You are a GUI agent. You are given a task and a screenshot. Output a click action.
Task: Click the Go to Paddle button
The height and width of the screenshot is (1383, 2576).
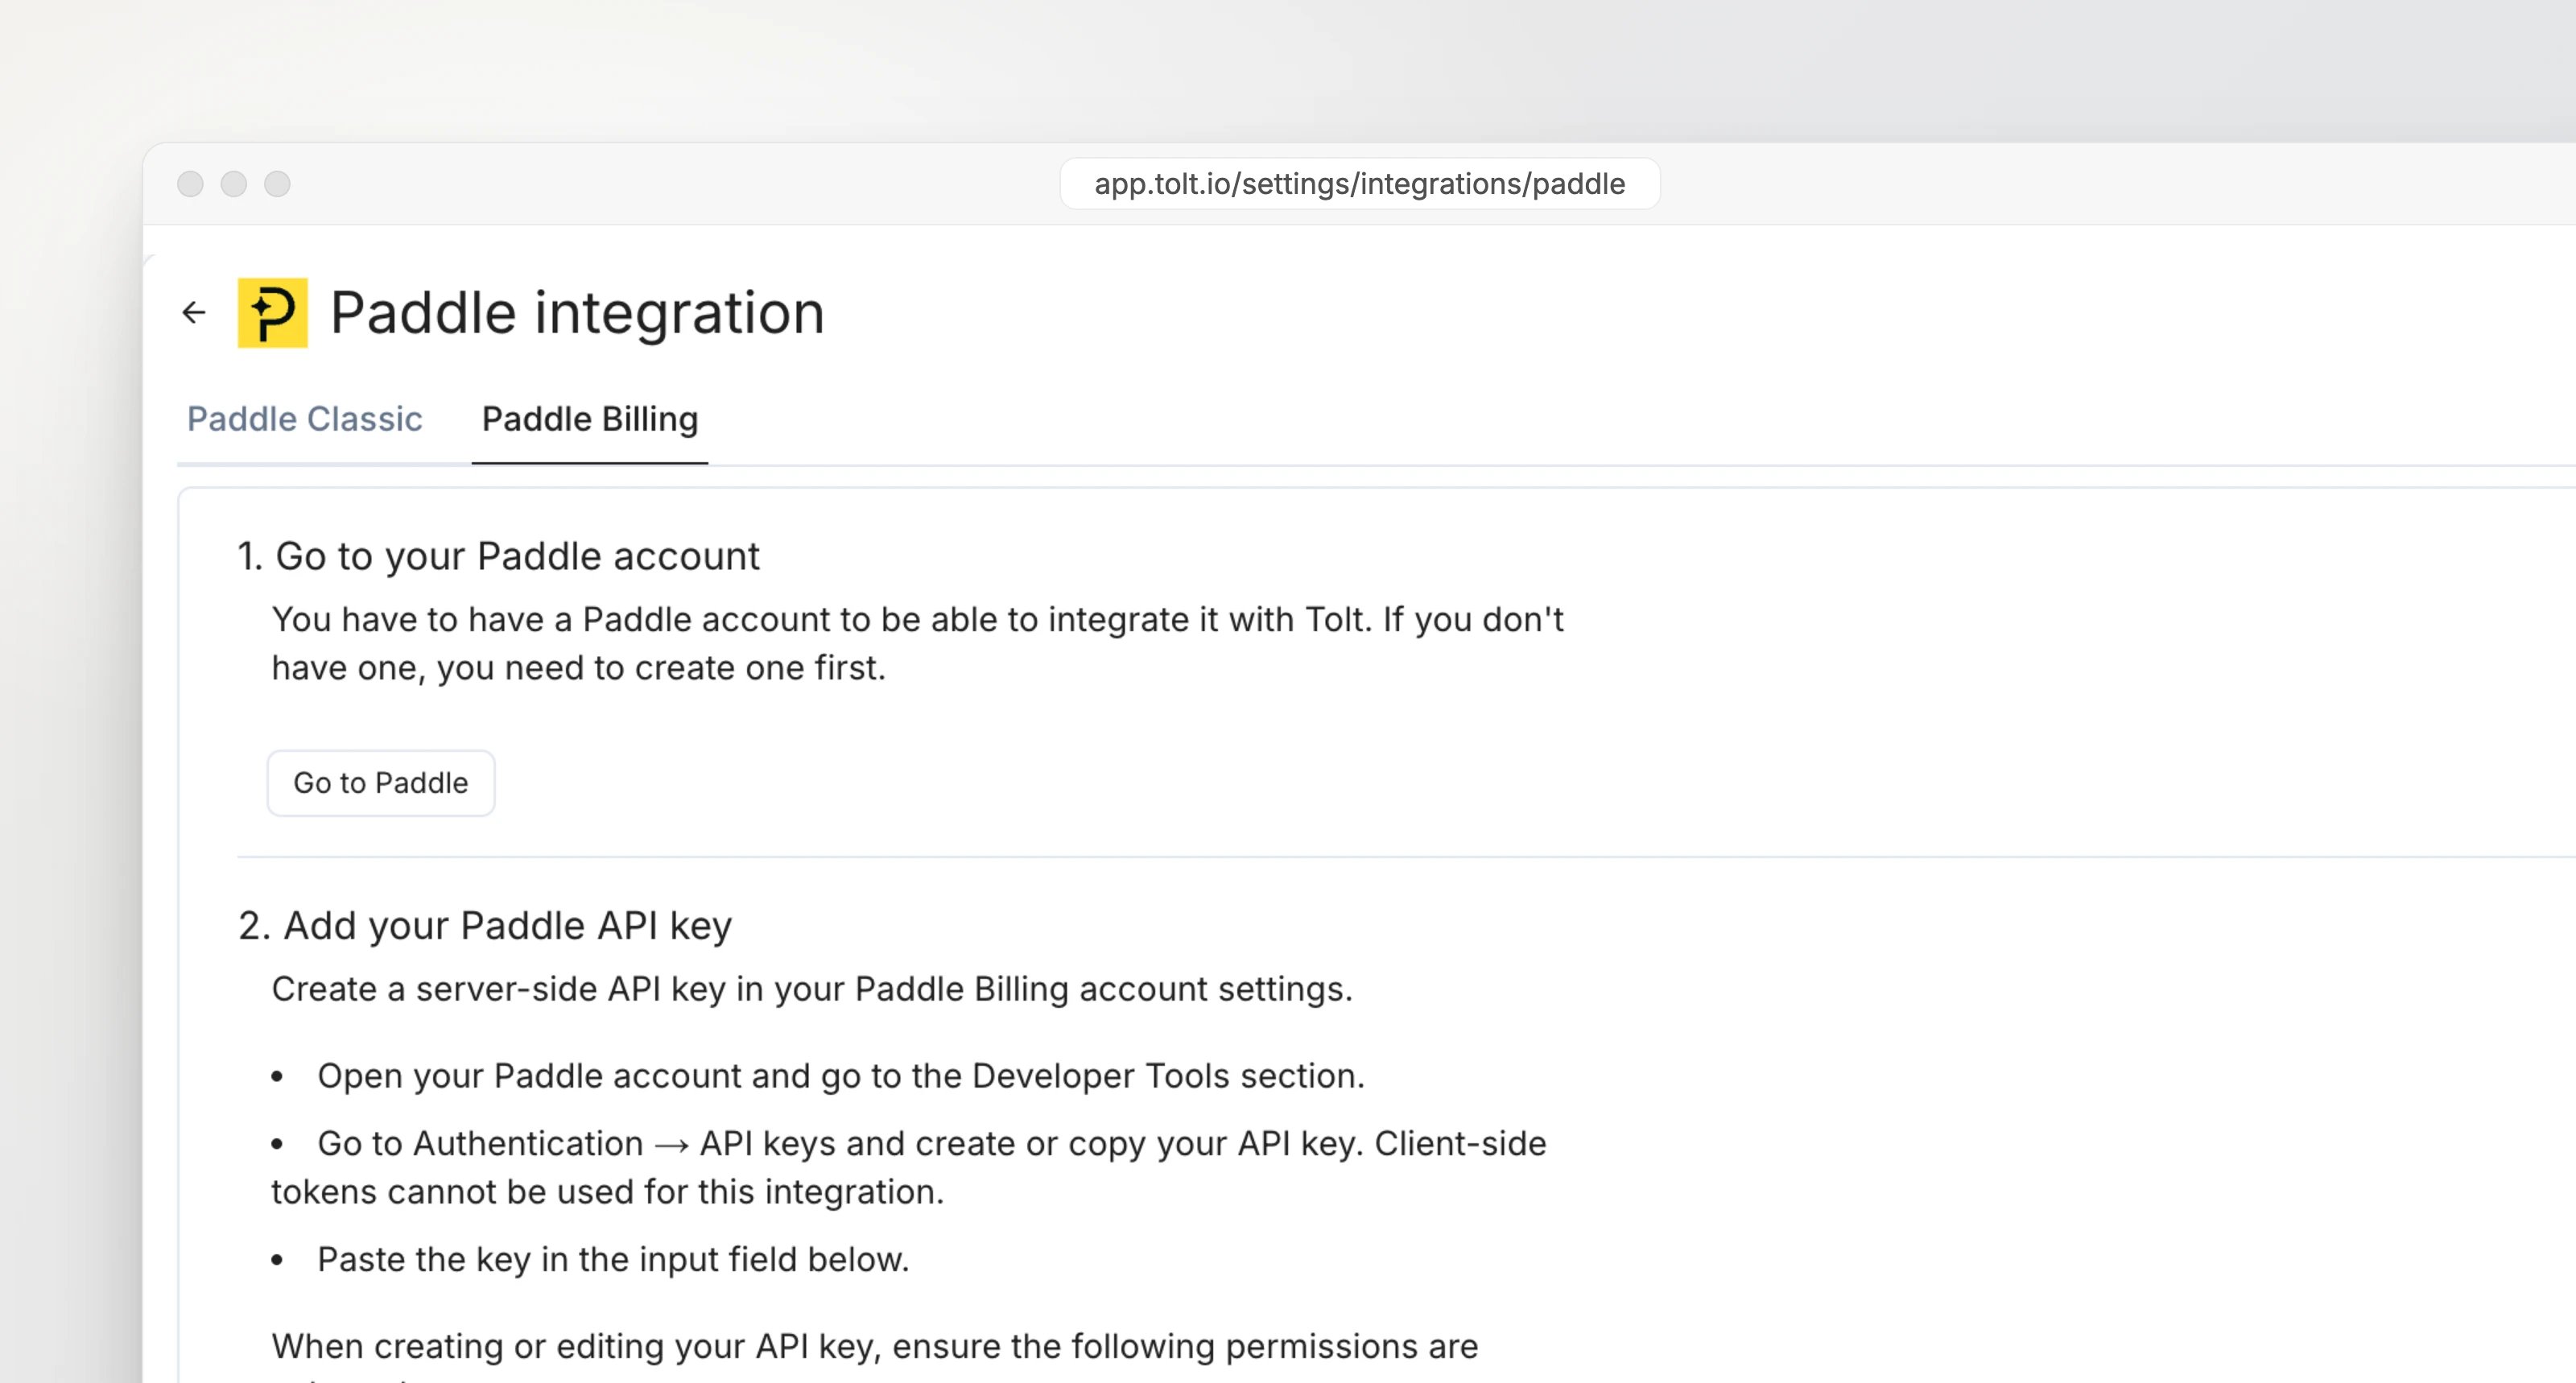[381, 783]
